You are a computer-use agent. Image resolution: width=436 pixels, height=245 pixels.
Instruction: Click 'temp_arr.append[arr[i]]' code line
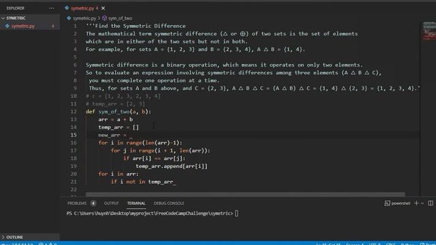[x=172, y=166]
